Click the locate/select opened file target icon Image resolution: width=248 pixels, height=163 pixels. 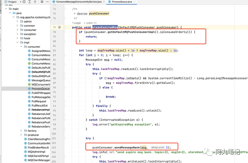pos(24,2)
